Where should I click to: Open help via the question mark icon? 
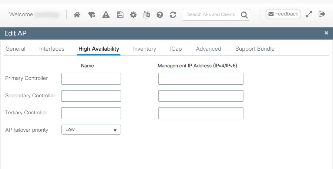pos(160,15)
